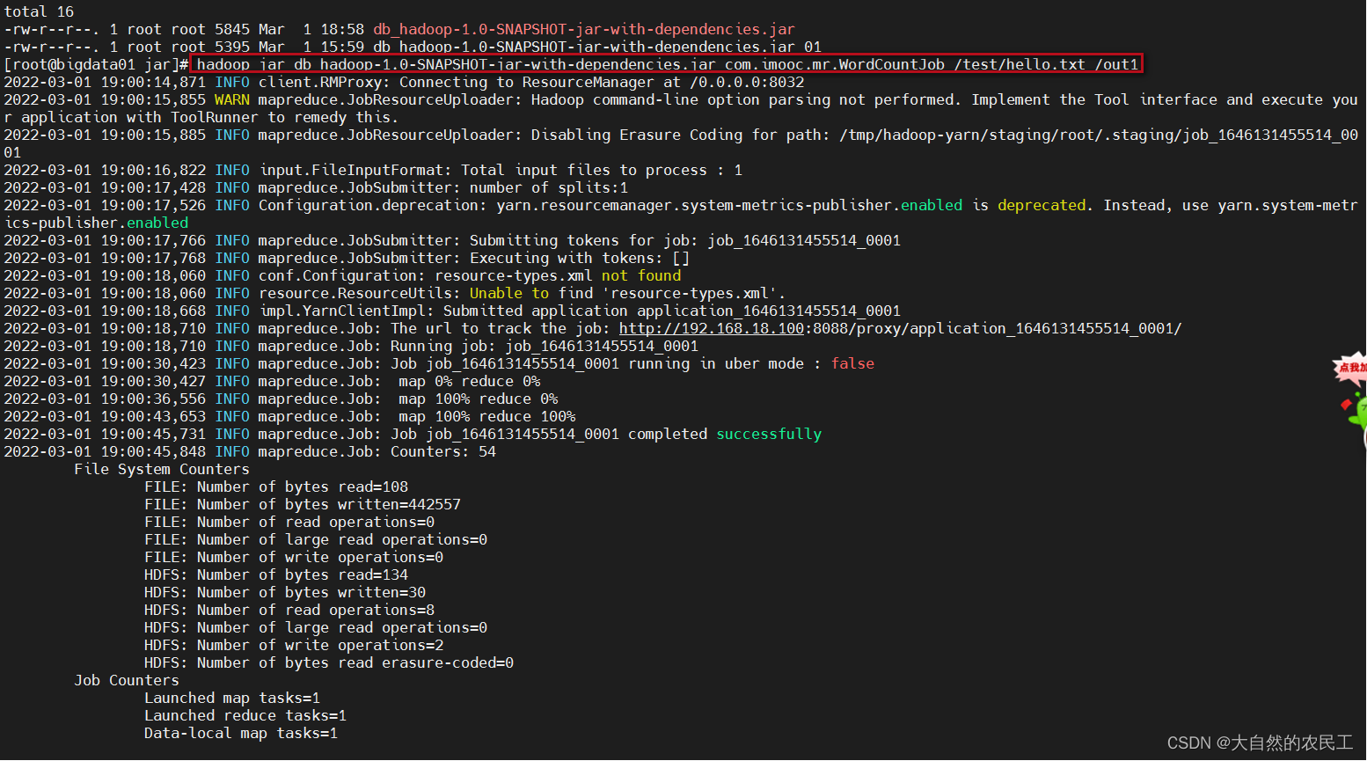This screenshot has height=761, width=1367.
Task: Click the 'total 16' line at top
Action: [39, 11]
